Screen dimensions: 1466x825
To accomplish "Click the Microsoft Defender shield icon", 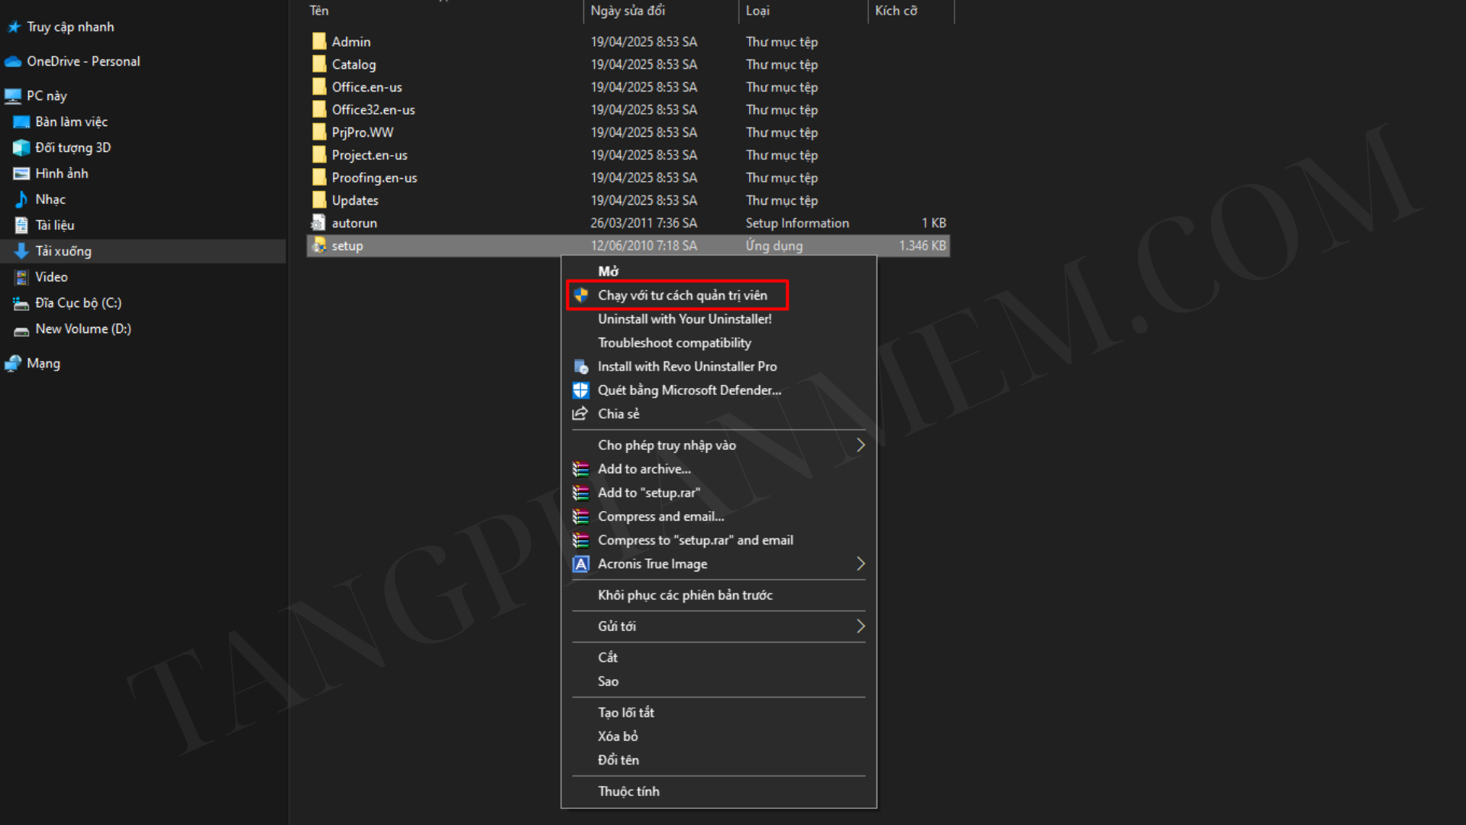I will click(x=581, y=390).
